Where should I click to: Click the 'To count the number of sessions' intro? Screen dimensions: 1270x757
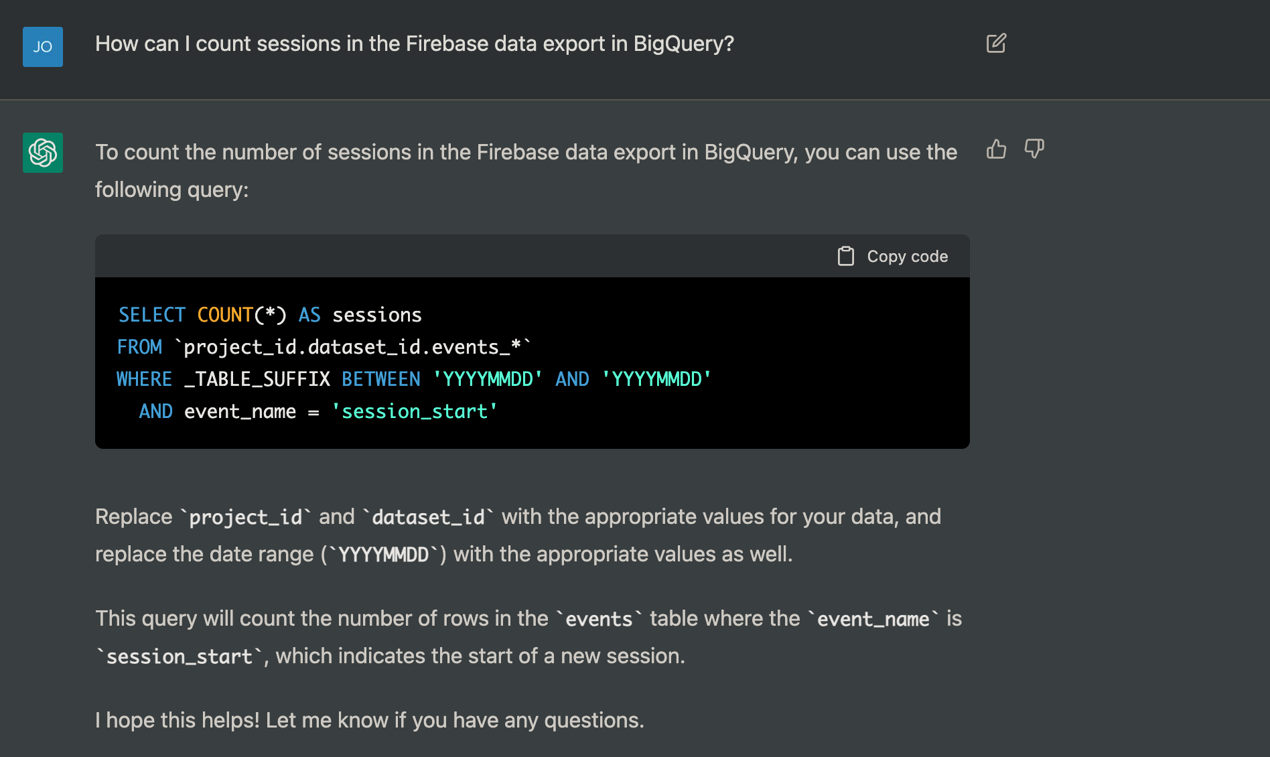click(526, 171)
